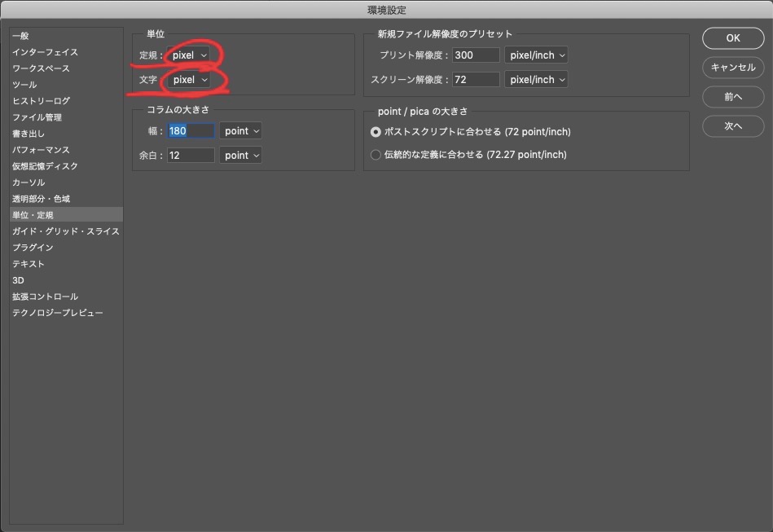Viewport: 773px width, 532px height.
Task: Open the 定規 units dropdown
Action: [188, 55]
